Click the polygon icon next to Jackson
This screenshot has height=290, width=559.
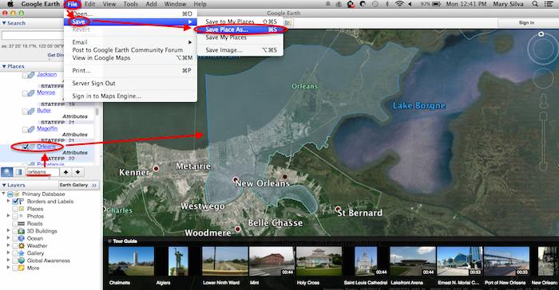click(31, 75)
